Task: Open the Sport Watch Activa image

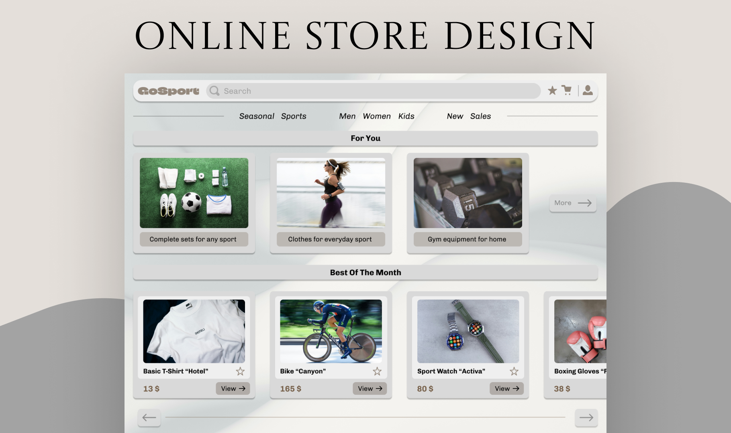Action: (468, 331)
